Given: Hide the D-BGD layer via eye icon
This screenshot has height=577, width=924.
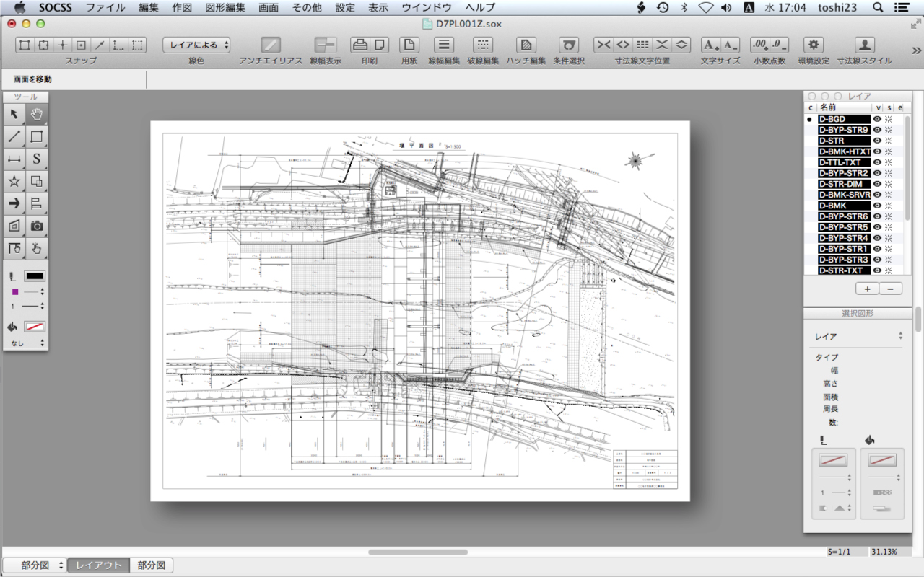Looking at the screenshot, I should [878, 119].
